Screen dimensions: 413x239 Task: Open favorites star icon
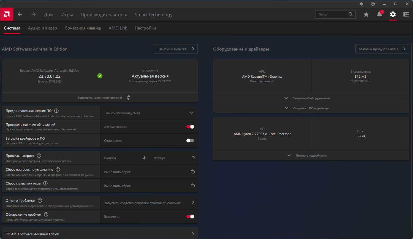[x=366, y=14]
